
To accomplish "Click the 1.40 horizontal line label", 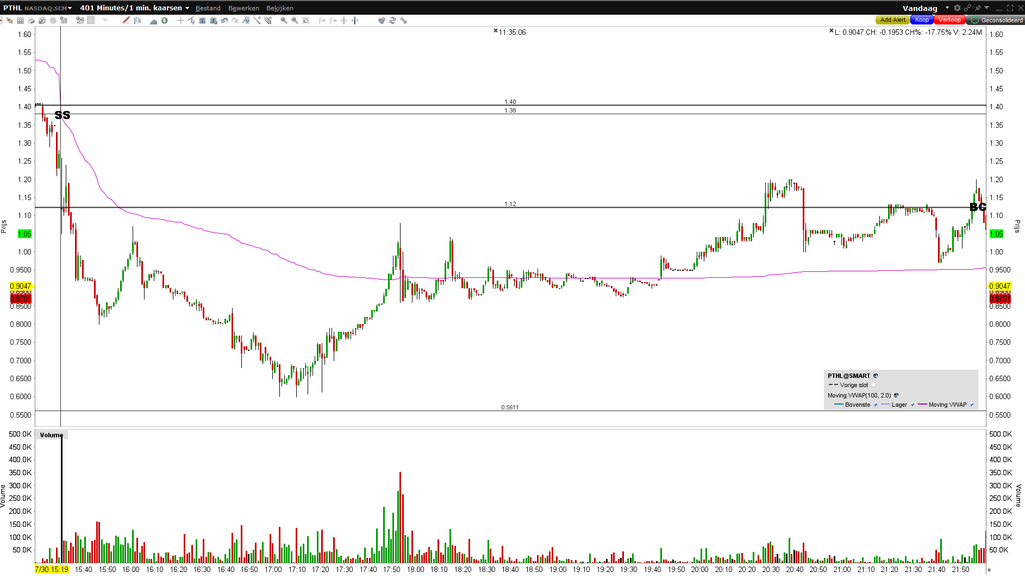I will 510,102.
